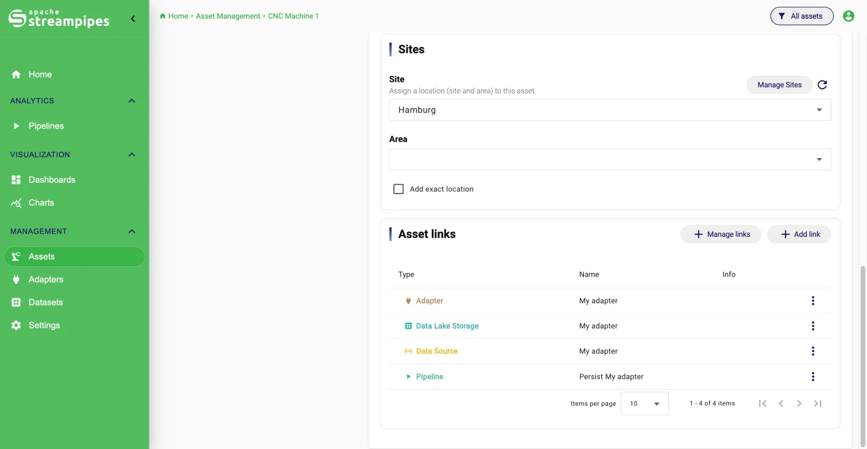867x449 pixels.
Task: Click the home icon in breadcrumb
Action: 163,16
